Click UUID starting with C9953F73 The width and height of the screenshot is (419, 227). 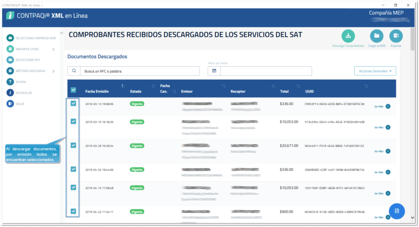334,104
